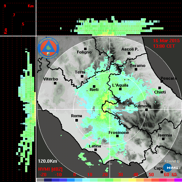Select the Ascoli P. map label

pos(130,49)
